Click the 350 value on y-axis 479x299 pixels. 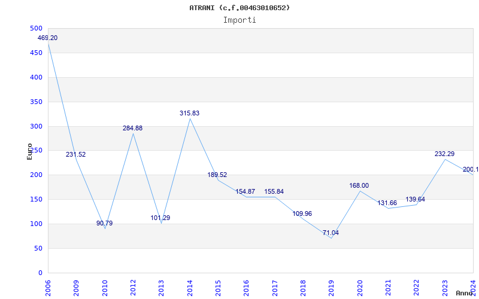[x=36, y=102]
